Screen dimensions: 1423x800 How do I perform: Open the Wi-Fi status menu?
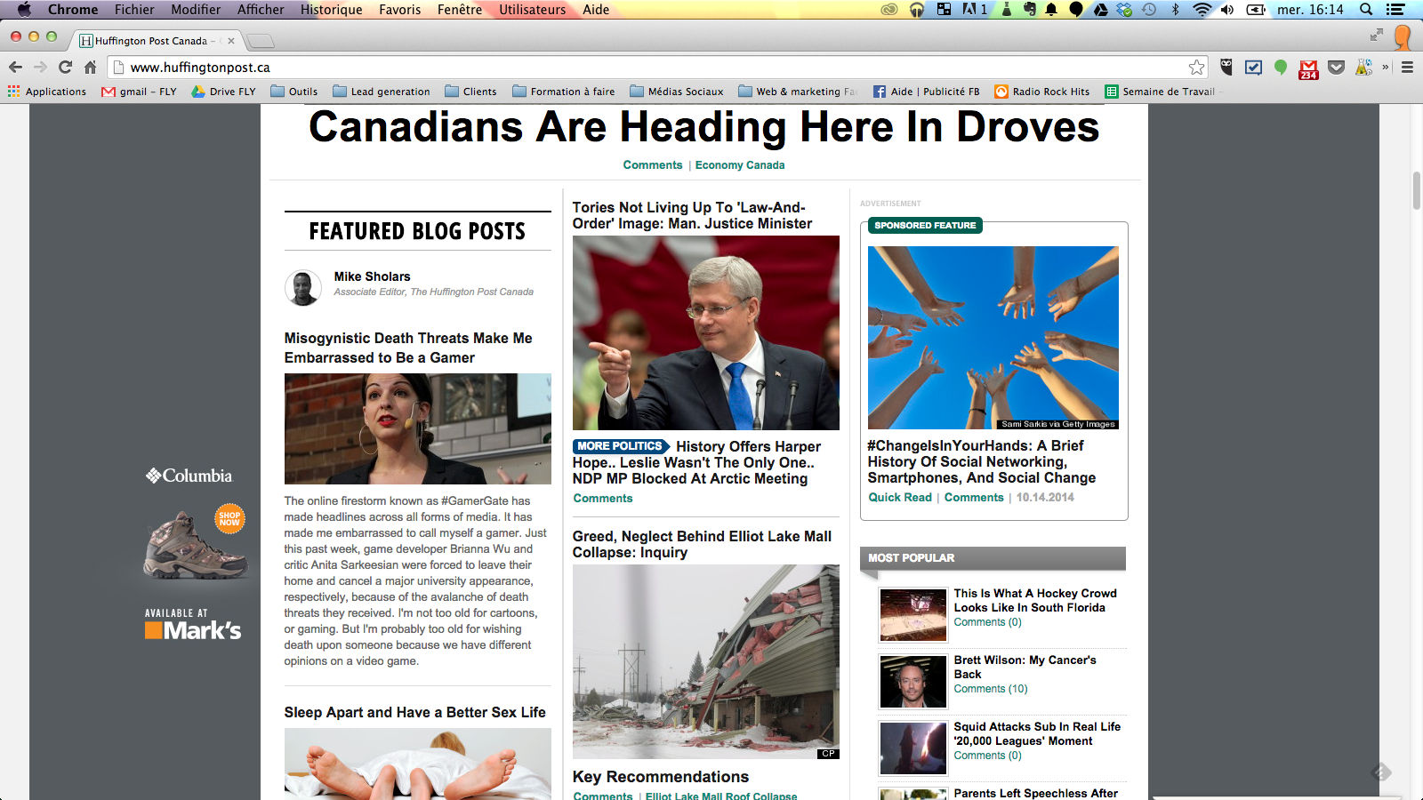(1202, 10)
